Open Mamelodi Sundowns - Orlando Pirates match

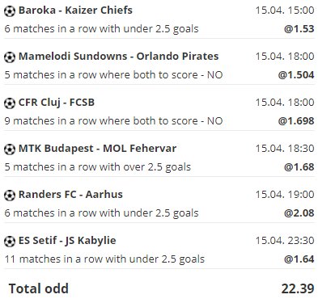coord(118,57)
